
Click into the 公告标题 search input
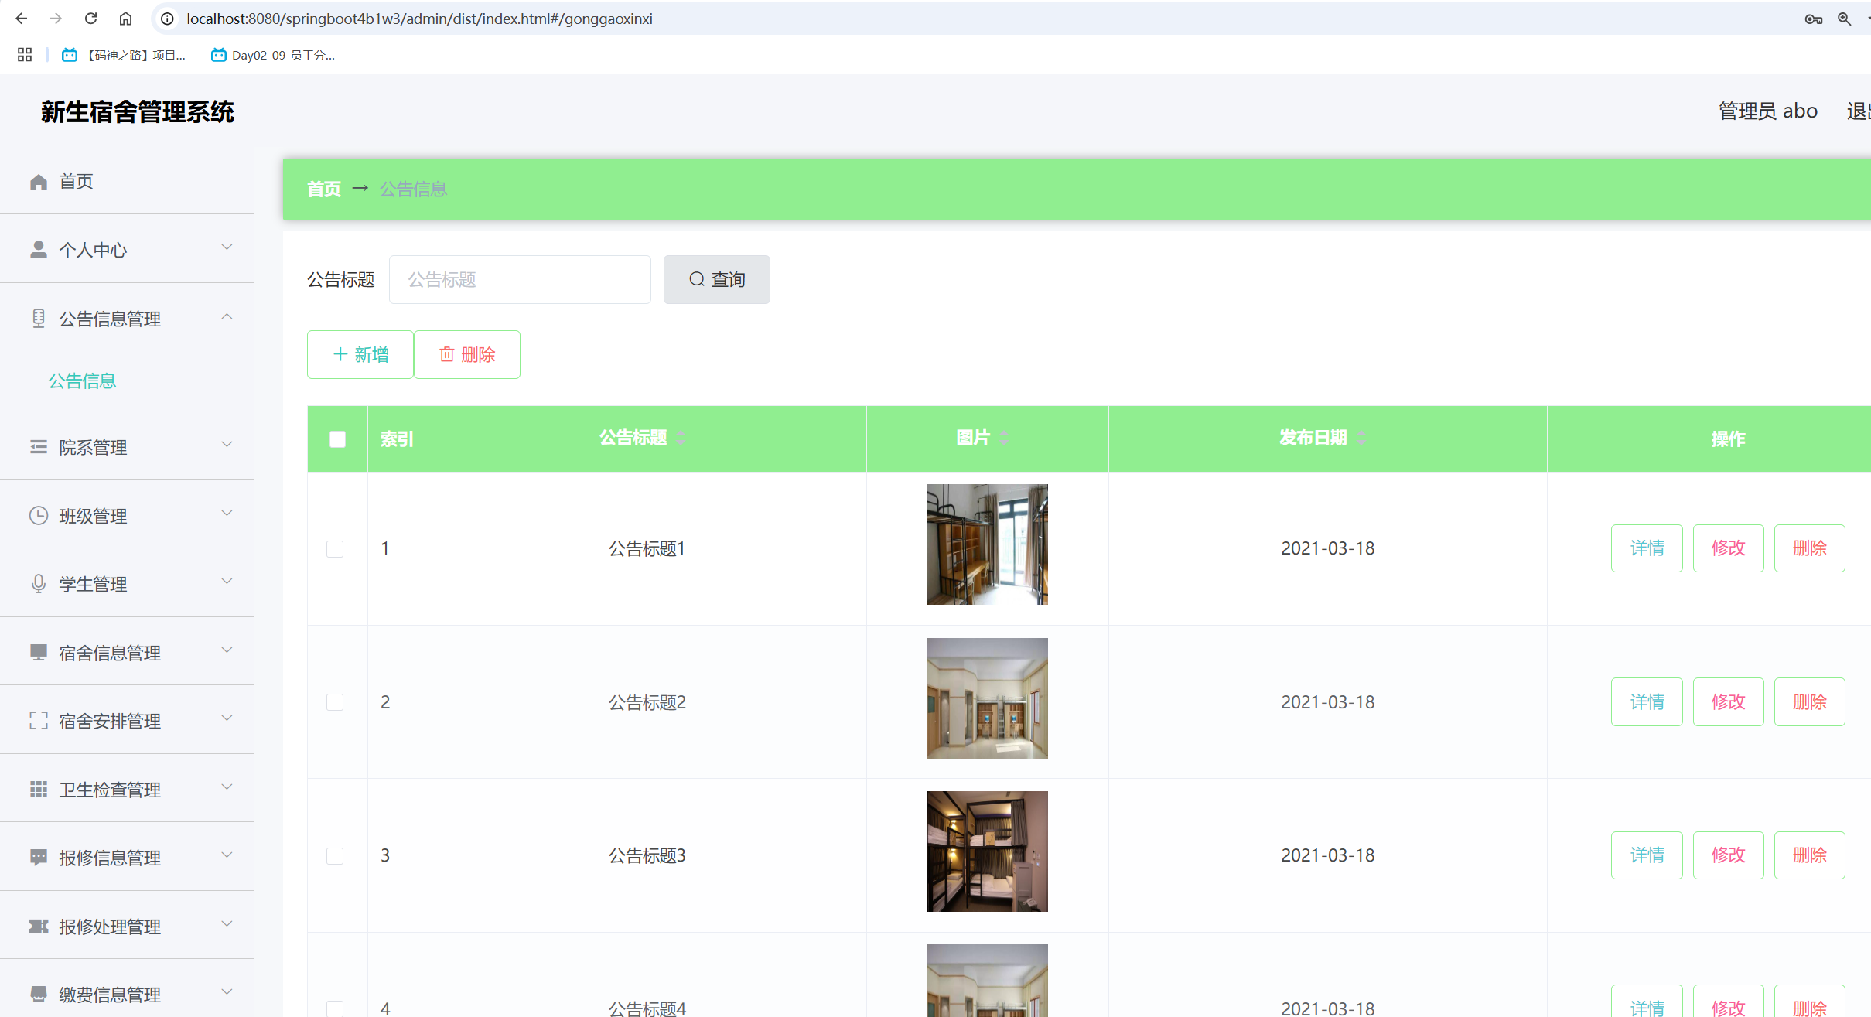520,280
